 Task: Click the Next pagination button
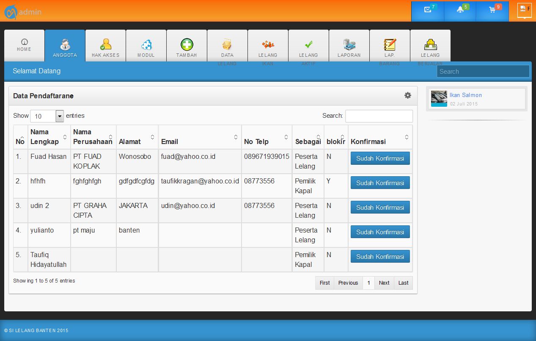coord(384,283)
